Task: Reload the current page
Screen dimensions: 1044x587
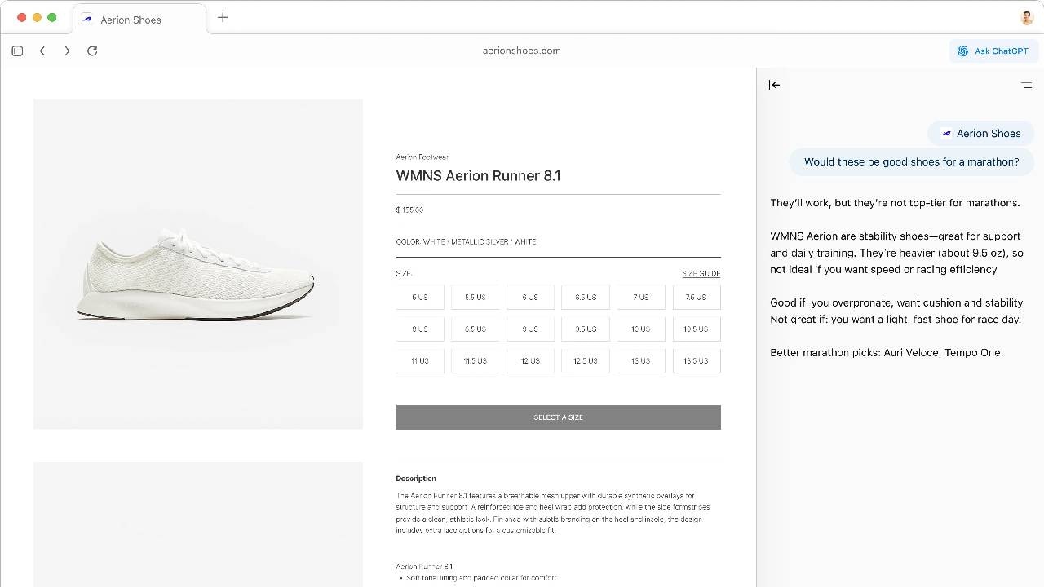Action: click(x=92, y=51)
